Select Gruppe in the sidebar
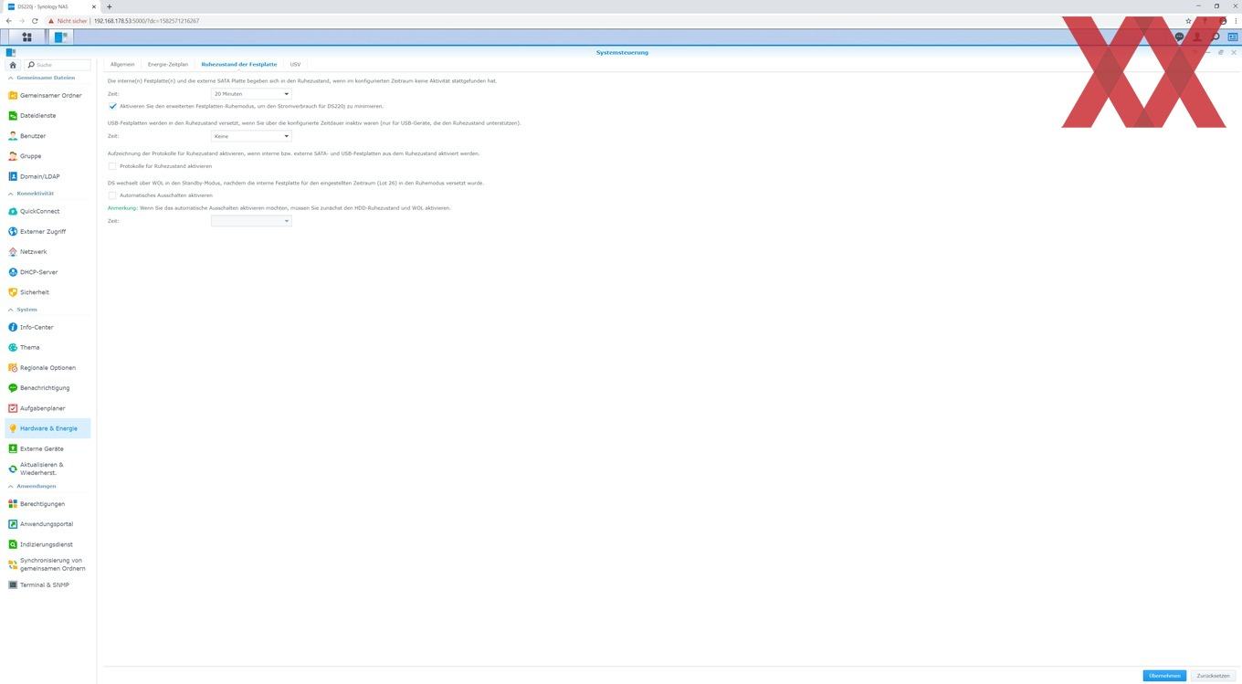Viewport: 1242px width, 684px height. pos(47,156)
